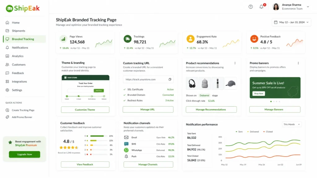Click the Page Views bar chart icon
Image resolution: width=317 pixels, height=178 pixels.
click(63, 39)
